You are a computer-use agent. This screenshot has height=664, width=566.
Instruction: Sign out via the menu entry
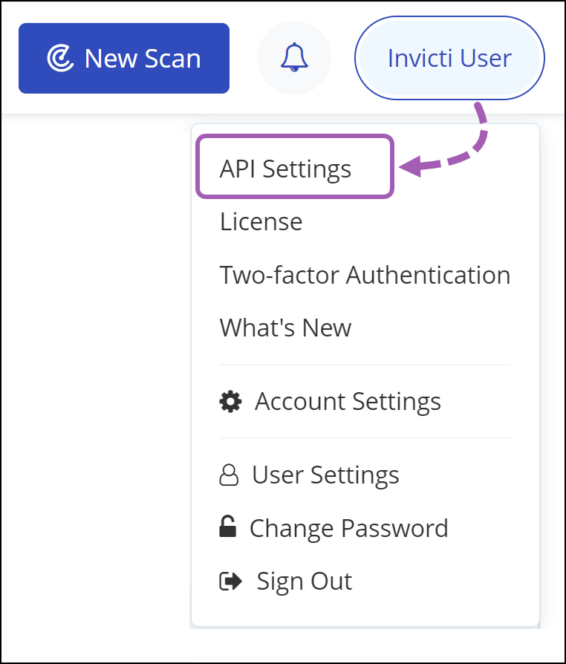(x=304, y=581)
